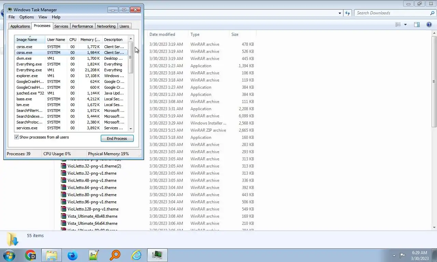Image resolution: width=437 pixels, height=262 pixels.
Task: Uncheck Show processes from all users
Action: [x=16, y=137]
